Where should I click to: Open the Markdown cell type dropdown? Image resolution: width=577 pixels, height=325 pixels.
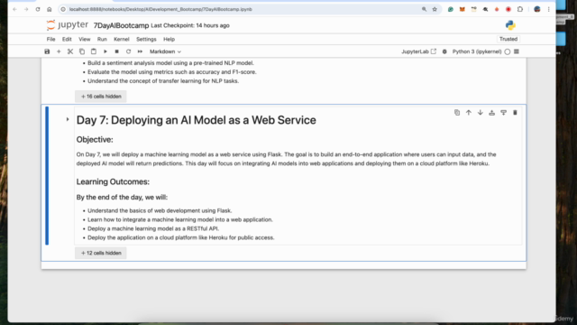click(165, 51)
